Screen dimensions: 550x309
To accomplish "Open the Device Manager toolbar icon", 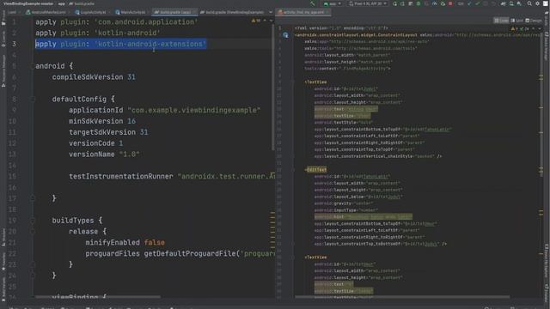I will click(x=511, y=3).
